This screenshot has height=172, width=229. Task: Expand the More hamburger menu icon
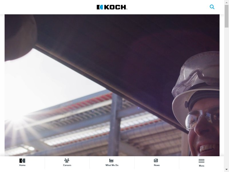tap(202, 161)
